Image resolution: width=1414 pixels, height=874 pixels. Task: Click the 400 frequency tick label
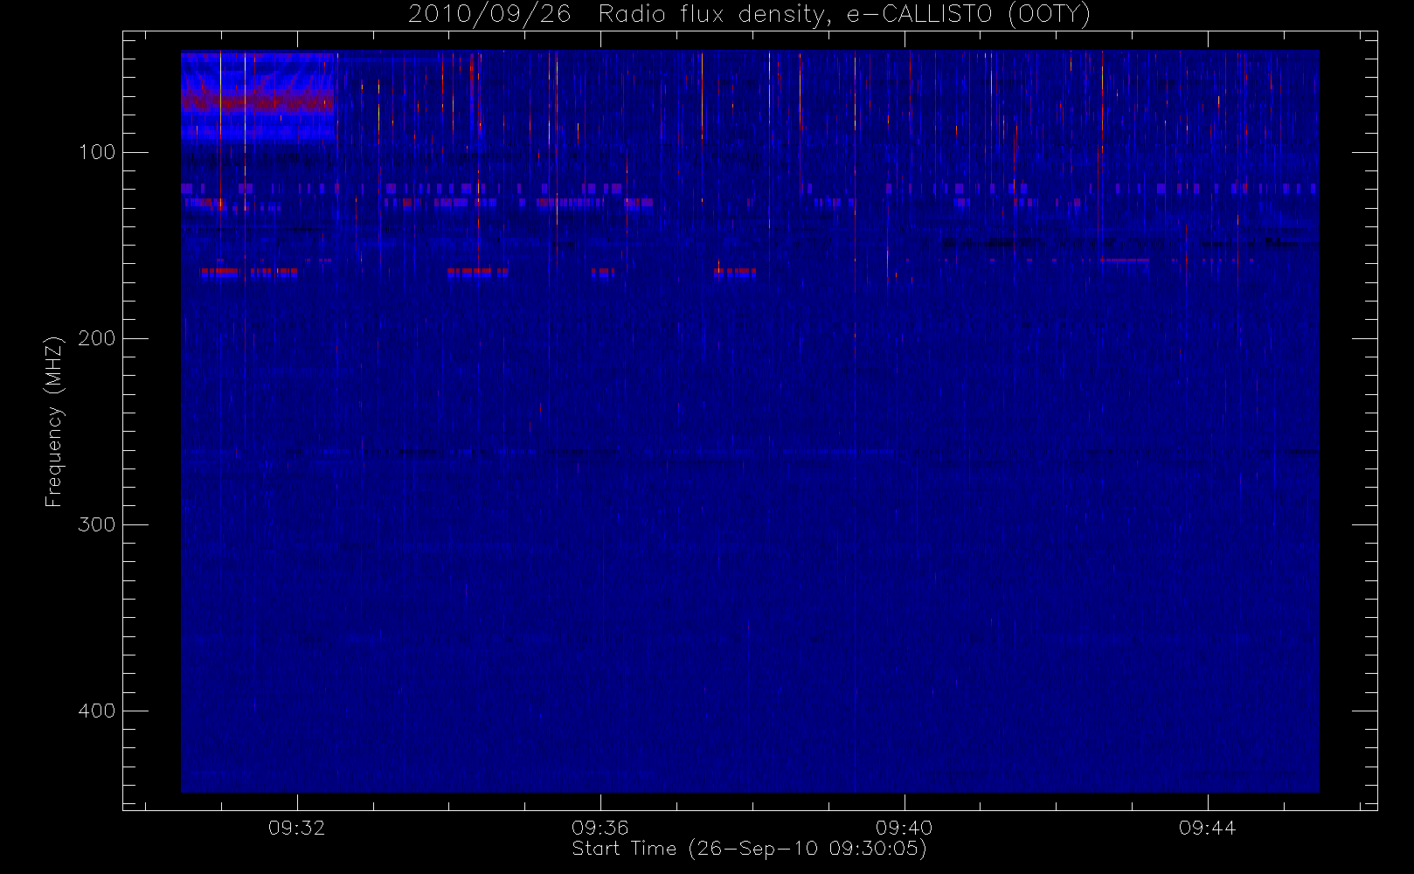pyautogui.click(x=97, y=711)
